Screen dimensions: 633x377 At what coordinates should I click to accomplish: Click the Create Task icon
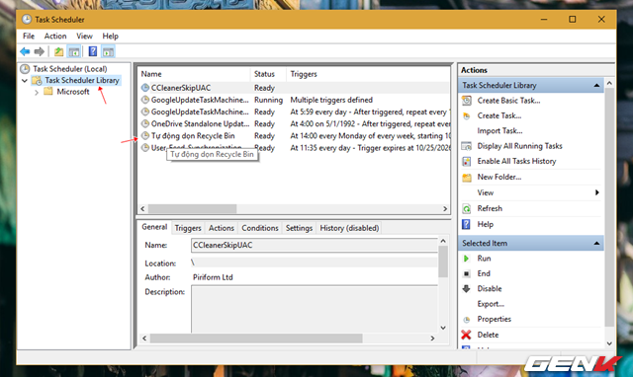coord(467,116)
